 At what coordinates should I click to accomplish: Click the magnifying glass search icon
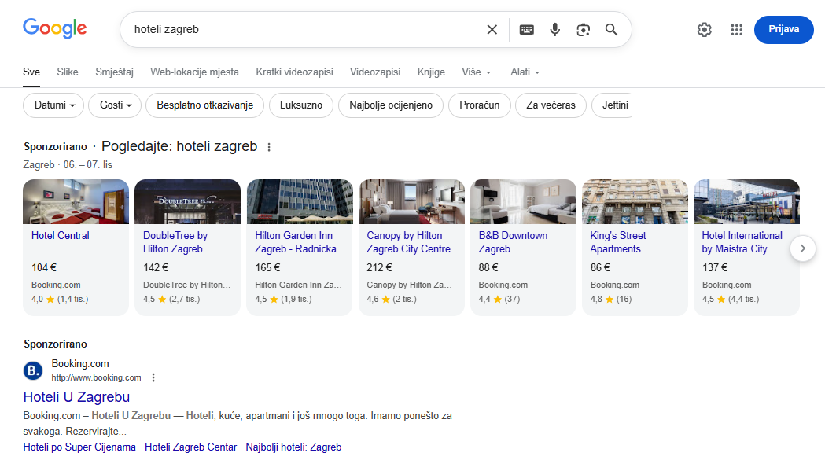pos(611,30)
